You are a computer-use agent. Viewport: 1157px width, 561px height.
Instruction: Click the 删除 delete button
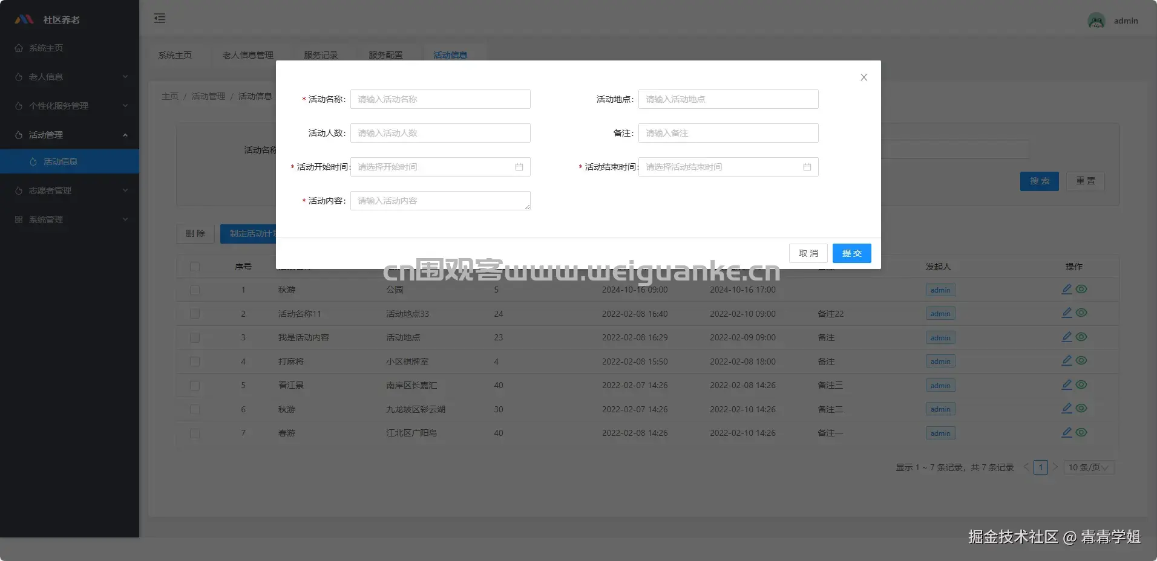click(195, 233)
